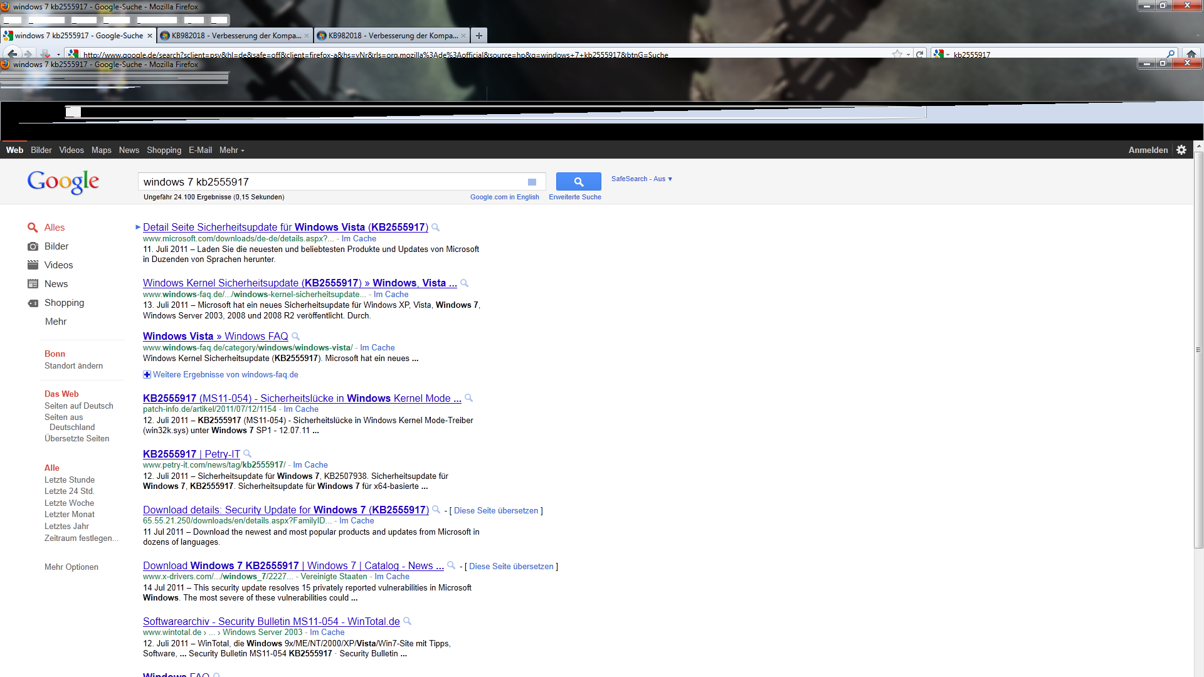Click the Firefox search bar magnifier icon
Image resolution: width=1204 pixels, height=677 pixels.
[1170, 55]
